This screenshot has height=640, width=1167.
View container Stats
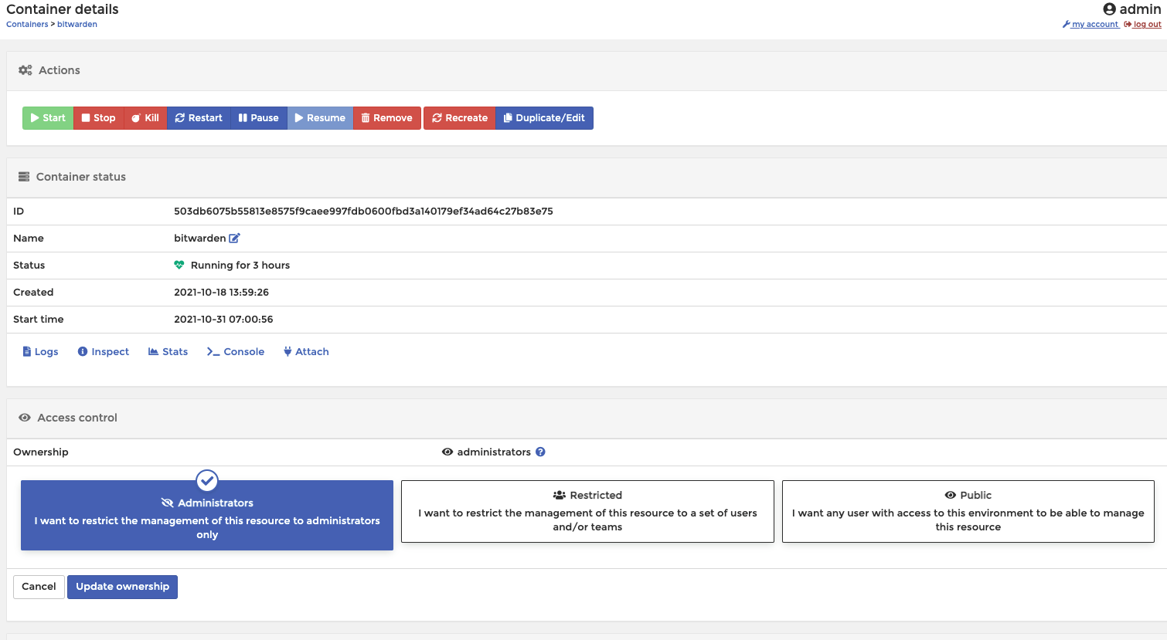(168, 352)
